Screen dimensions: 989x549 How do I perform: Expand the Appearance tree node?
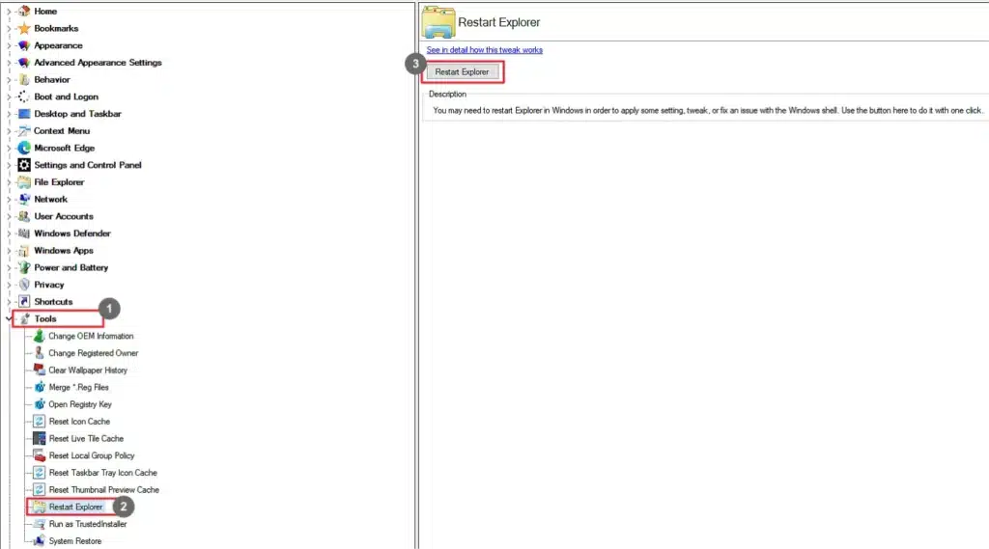point(8,45)
